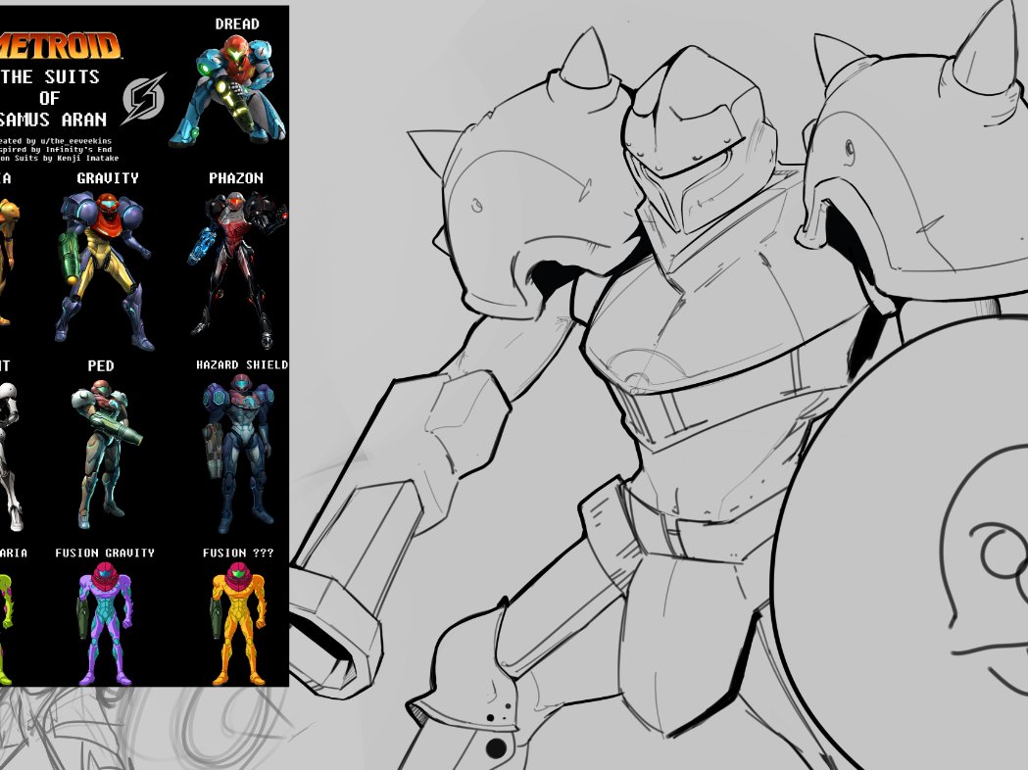Click the Metroid logo in the reference image

coord(60,46)
